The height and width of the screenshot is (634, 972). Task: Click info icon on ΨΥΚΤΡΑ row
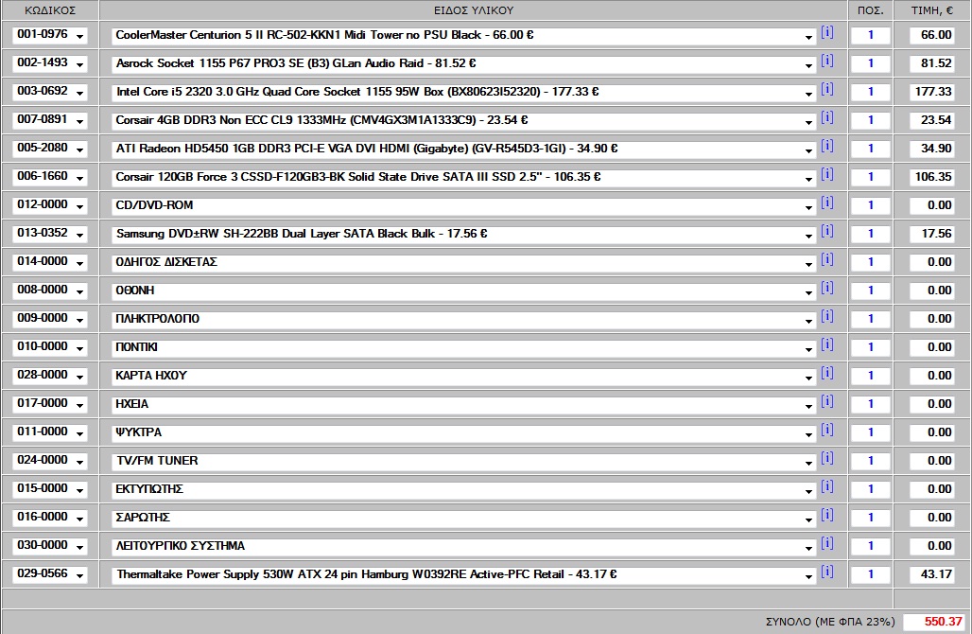click(827, 430)
